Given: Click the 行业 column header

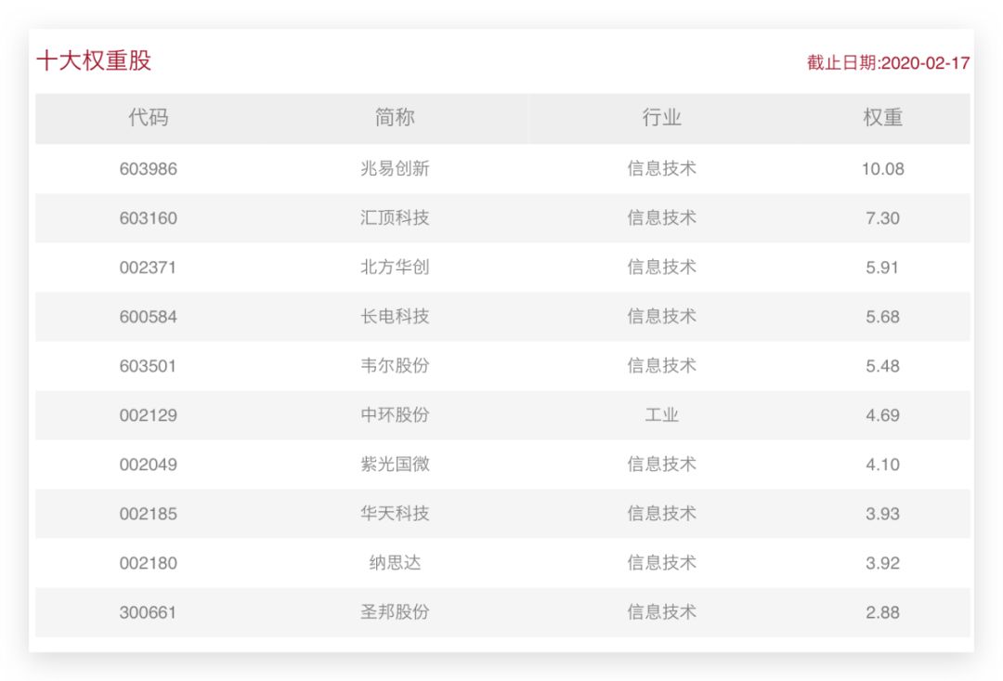Looking at the screenshot, I should tap(661, 117).
